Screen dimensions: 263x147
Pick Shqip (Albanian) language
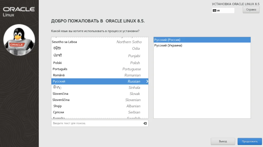(100, 106)
